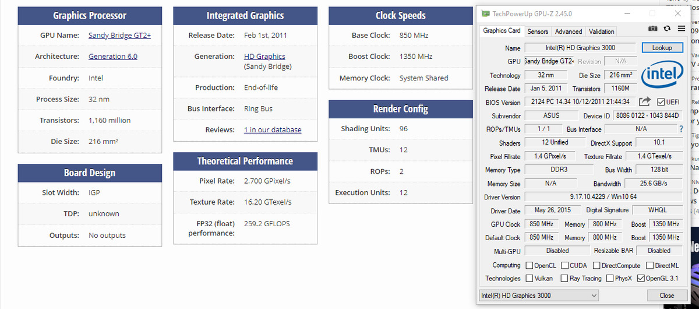Click the Digital Signature WHQL field
Screen dimensions: 699x309
658,210
